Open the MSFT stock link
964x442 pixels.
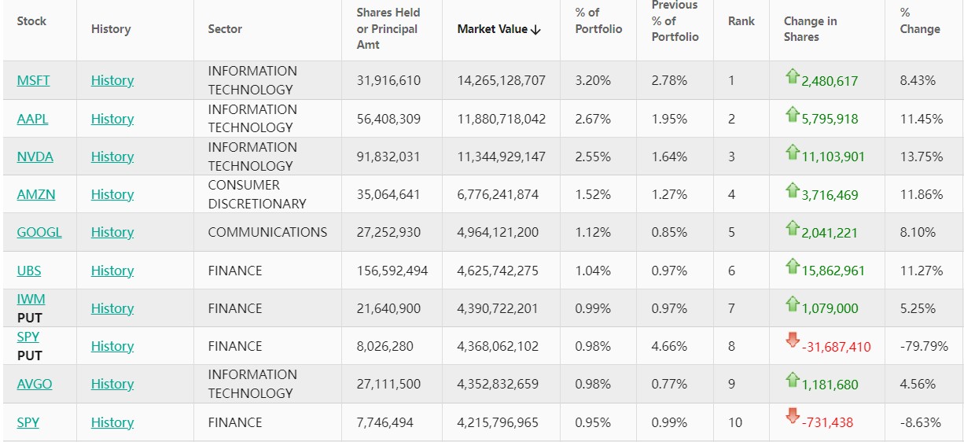[x=33, y=80]
